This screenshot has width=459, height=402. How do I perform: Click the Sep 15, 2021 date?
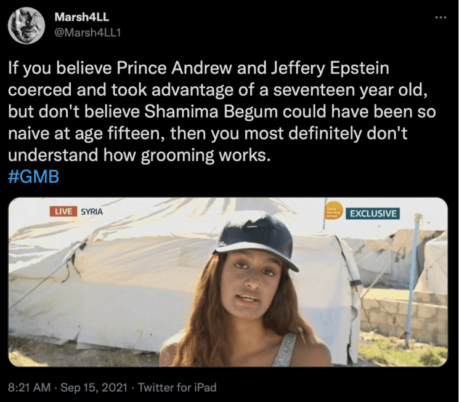(94, 387)
